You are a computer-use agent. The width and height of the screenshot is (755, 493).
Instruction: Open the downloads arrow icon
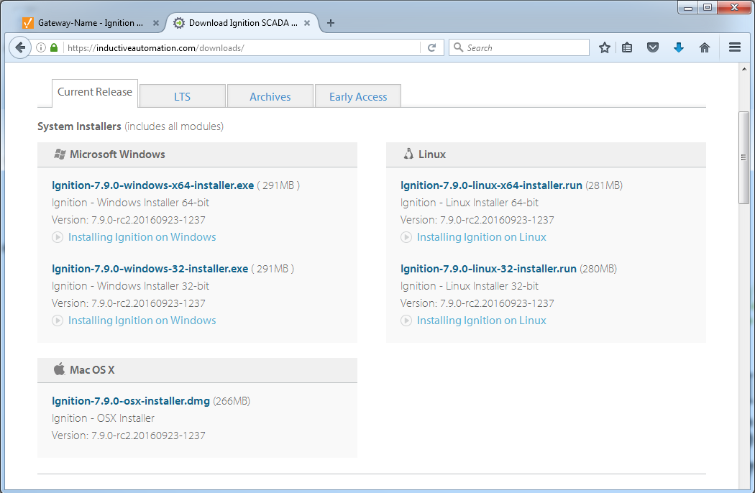tap(678, 47)
